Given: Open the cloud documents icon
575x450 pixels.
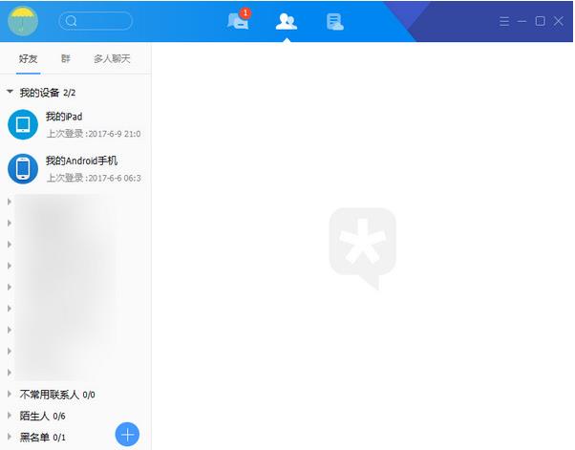Looking at the screenshot, I should [x=335, y=22].
